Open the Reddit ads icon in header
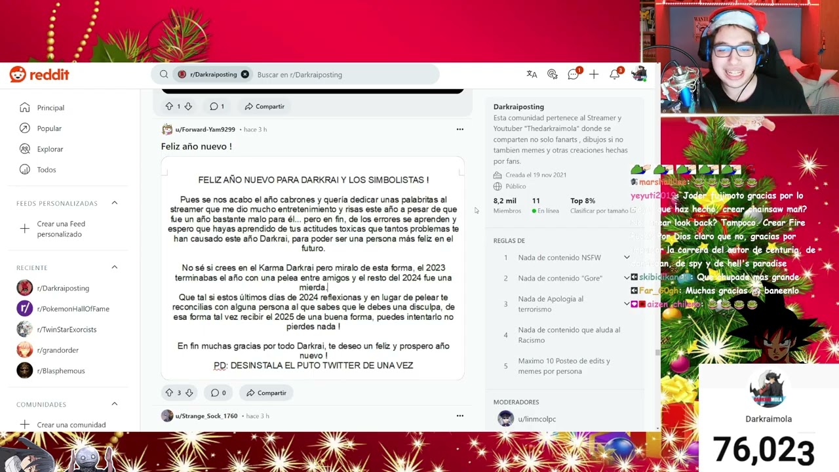The image size is (839, 472). coord(553,74)
